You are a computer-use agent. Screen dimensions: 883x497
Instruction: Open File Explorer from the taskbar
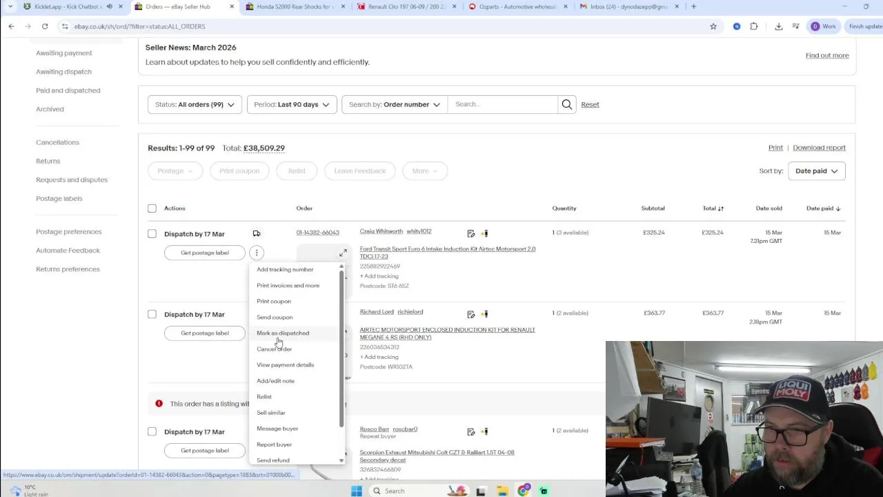(502, 491)
